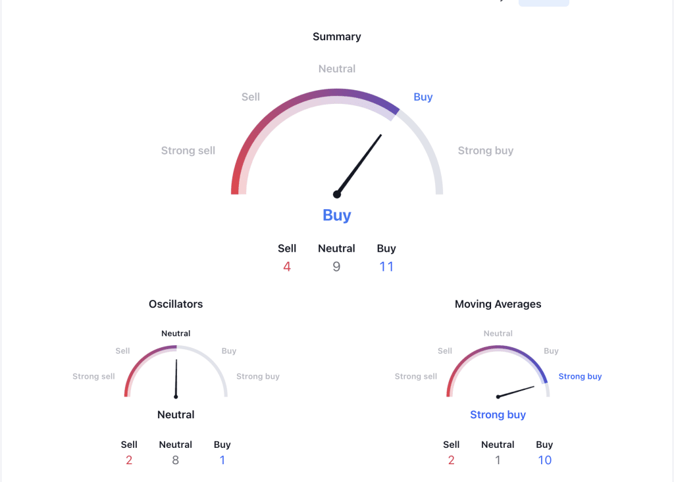674x482 pixels.
Task: Click the blue Buy label on the Summary gauge
Action: tap(423, 97)
